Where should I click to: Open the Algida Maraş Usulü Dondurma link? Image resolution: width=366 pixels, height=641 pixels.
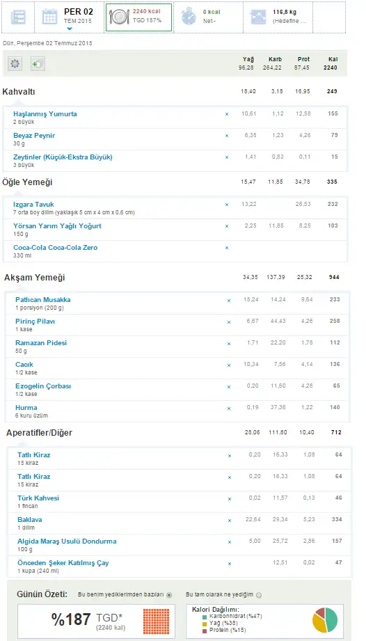[x=67, y=541]
